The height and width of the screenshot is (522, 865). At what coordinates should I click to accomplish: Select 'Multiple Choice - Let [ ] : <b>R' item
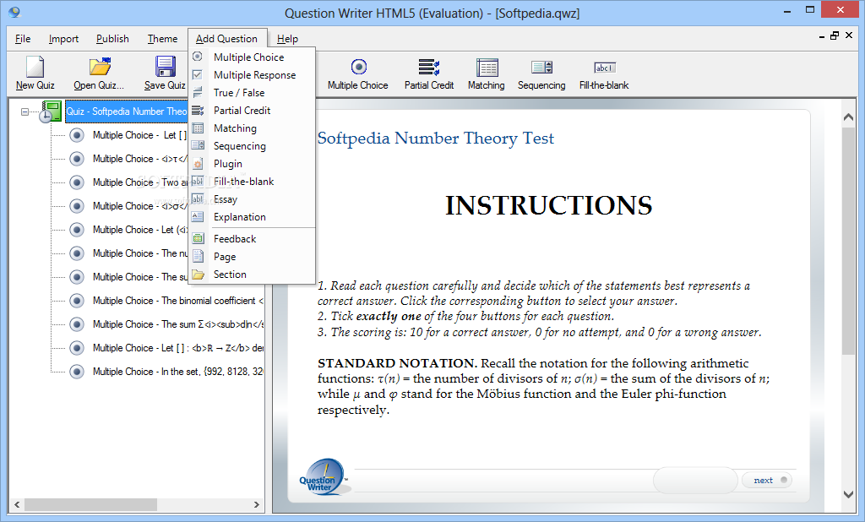pyautogui.click(x=177, y=348)
